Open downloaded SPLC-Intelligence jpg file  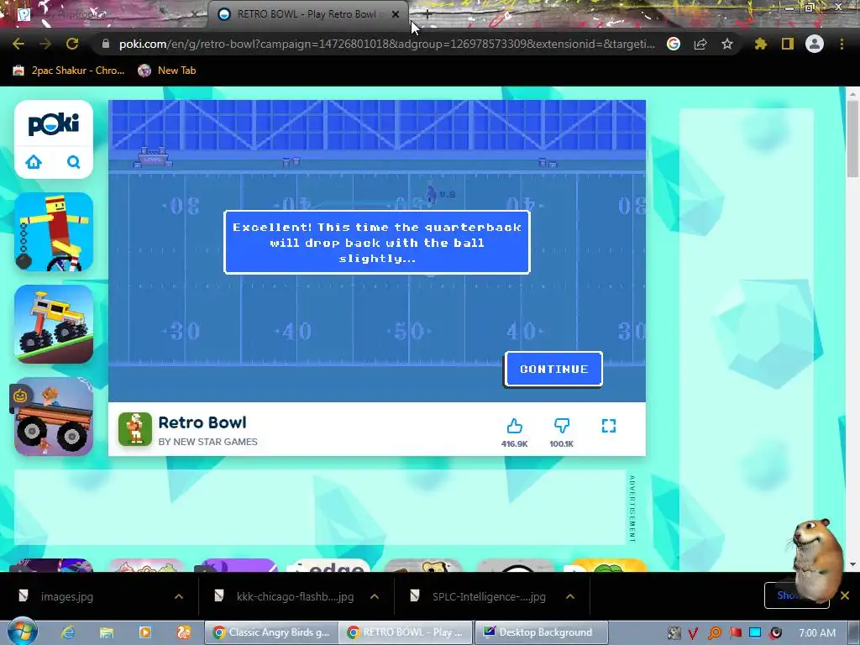coord(489,597)
